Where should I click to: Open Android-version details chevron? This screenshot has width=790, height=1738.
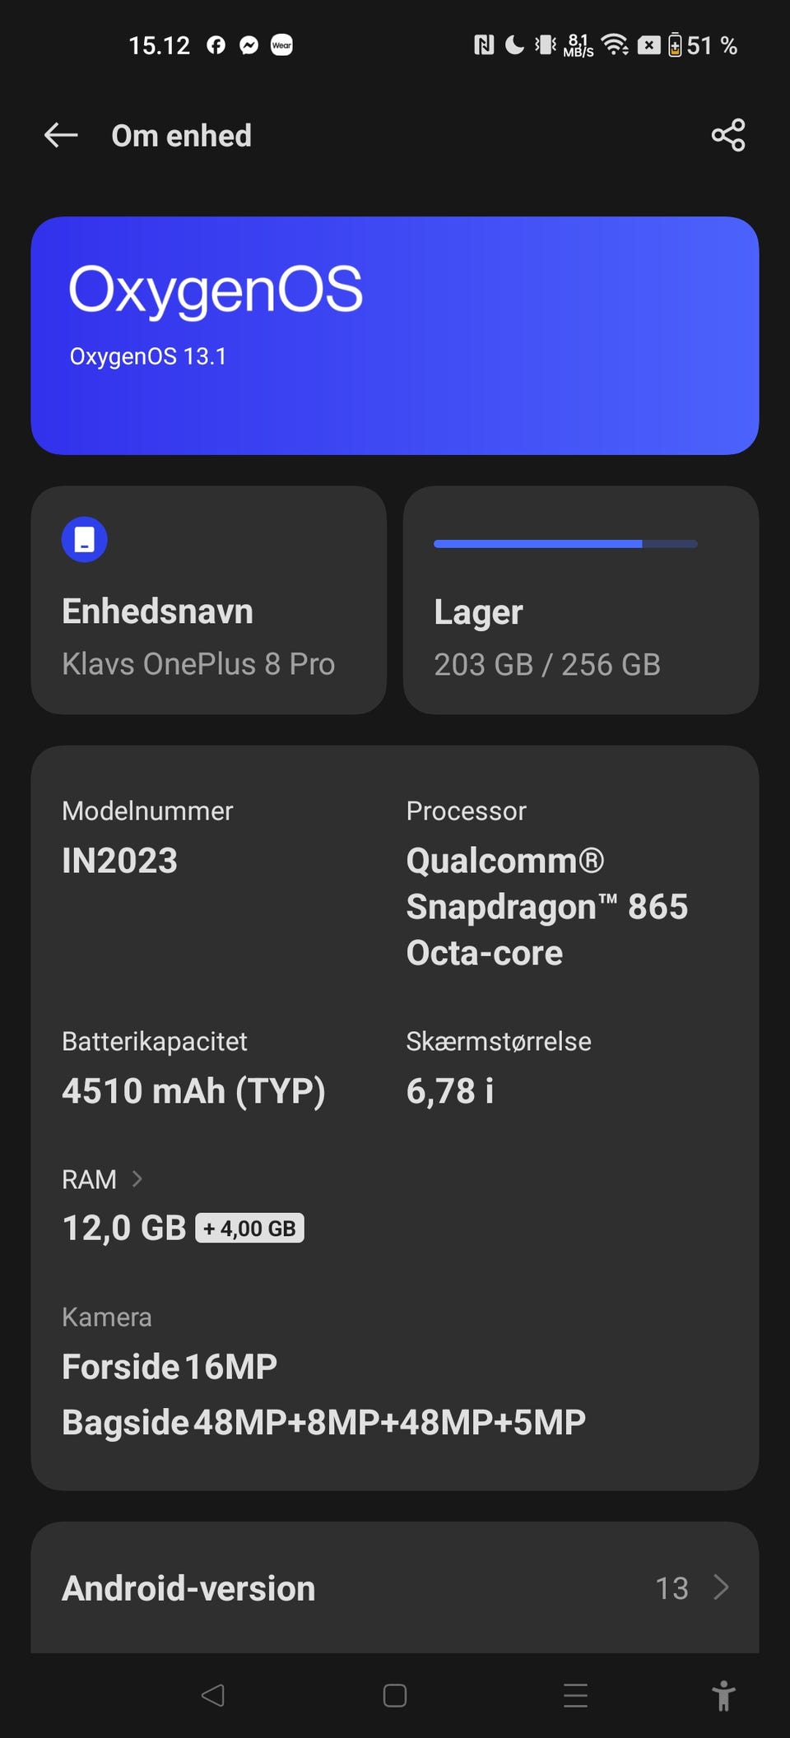pos(721,1587)
